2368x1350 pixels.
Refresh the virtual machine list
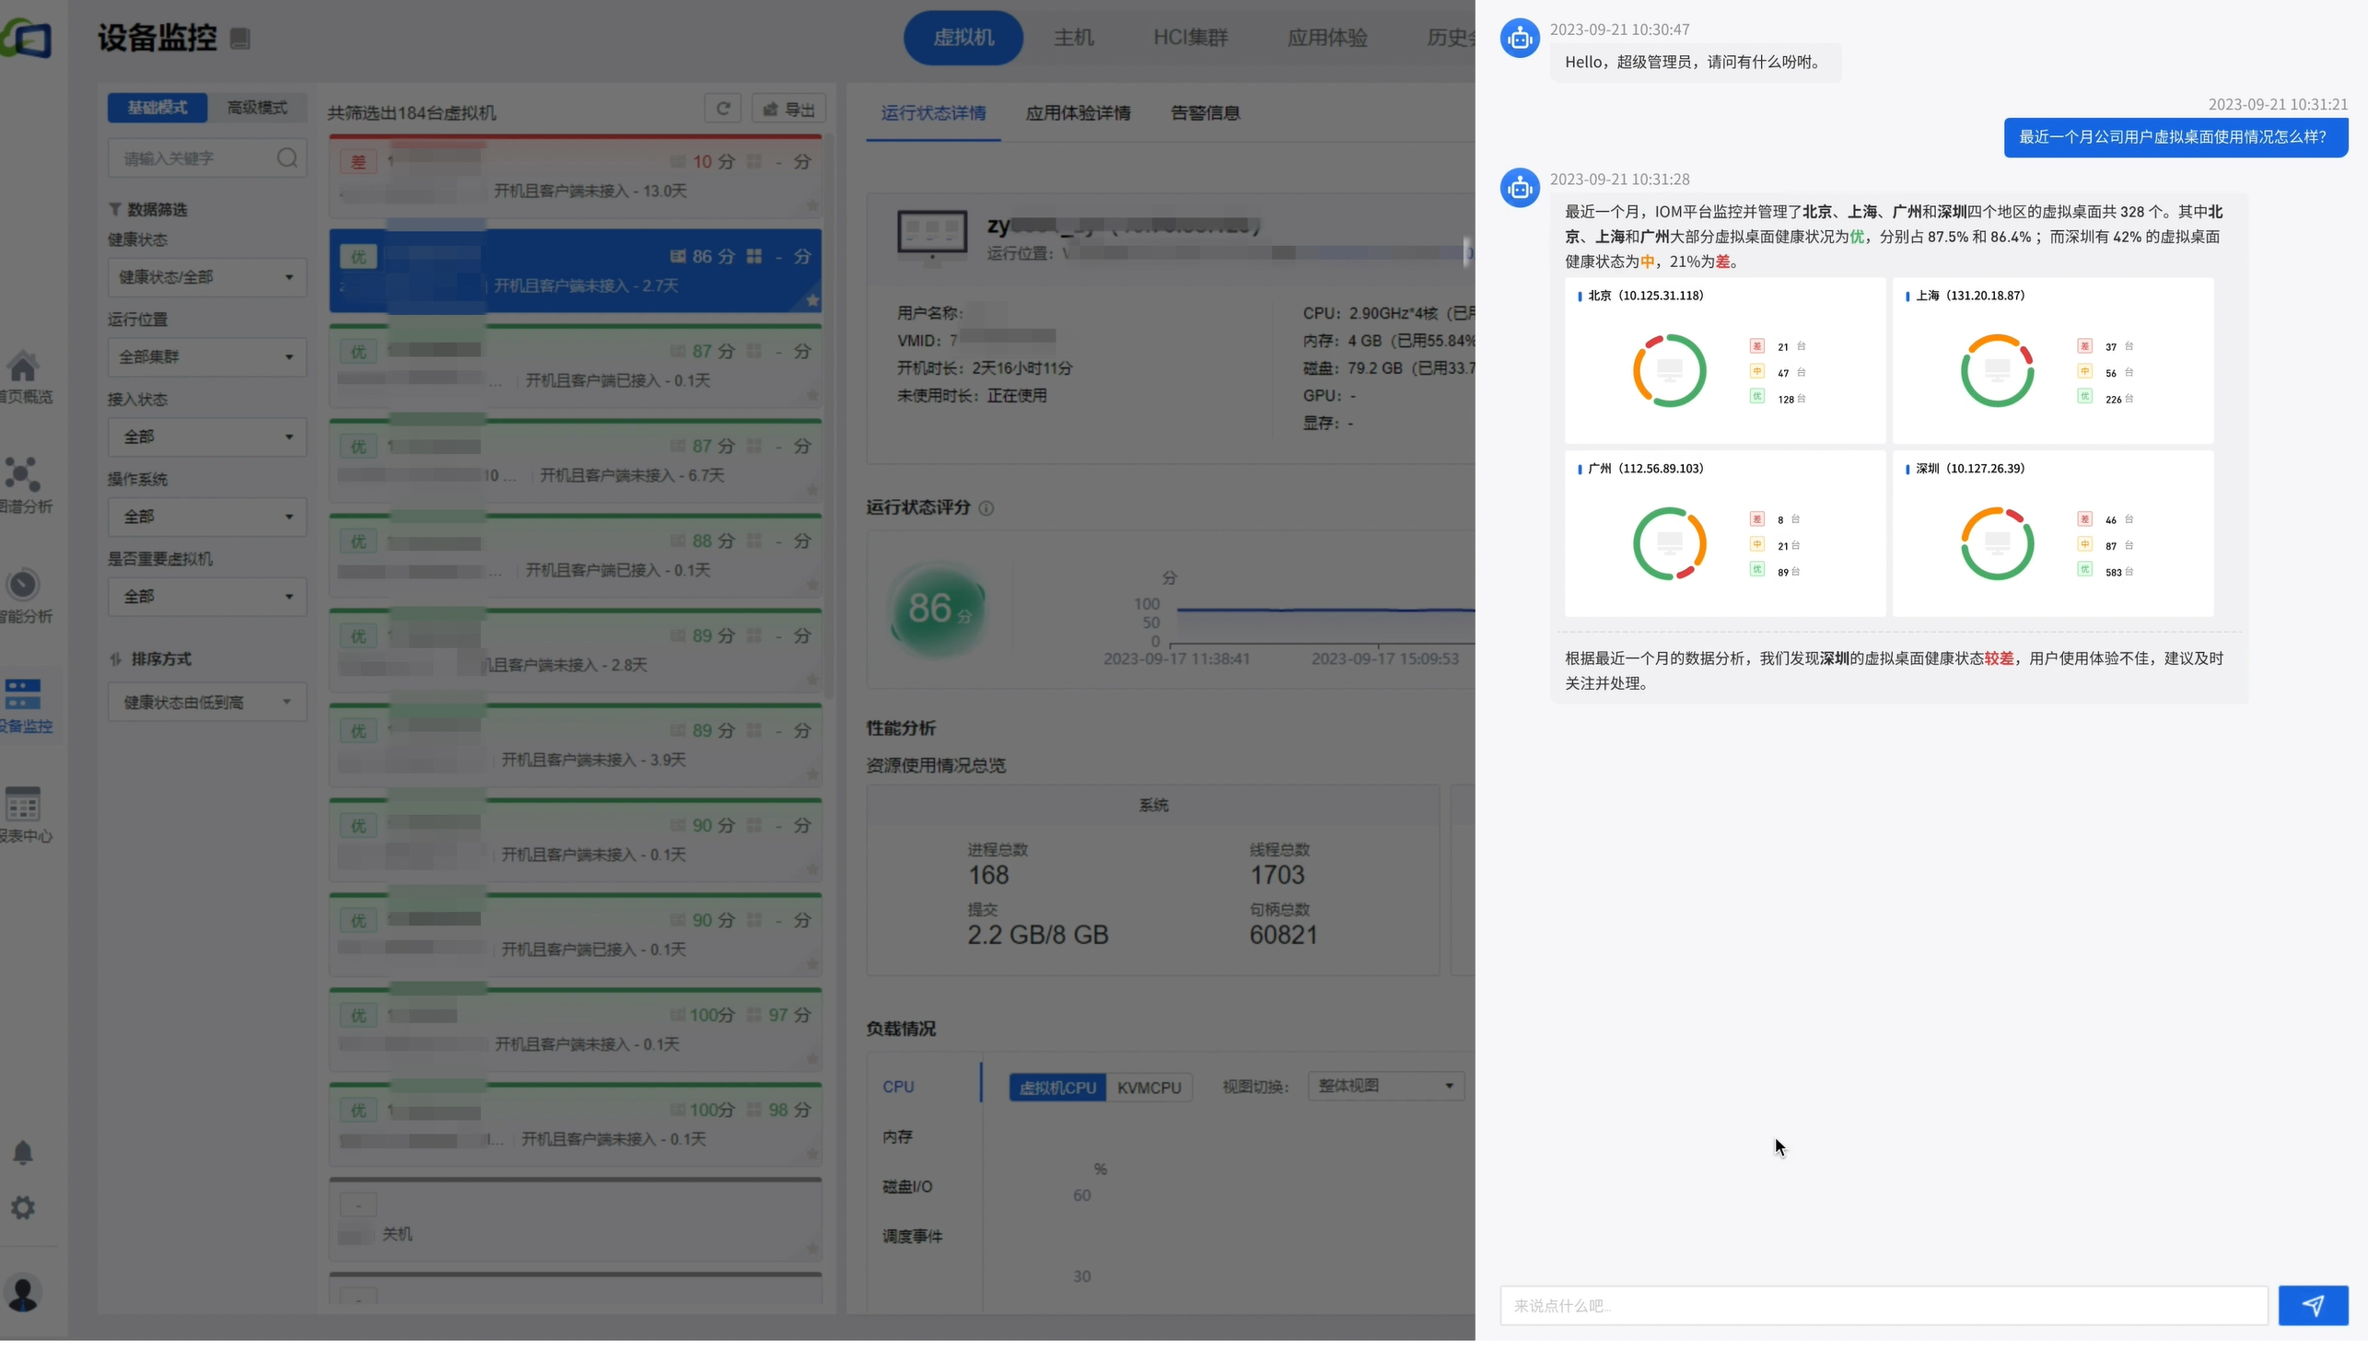(724, 109)
